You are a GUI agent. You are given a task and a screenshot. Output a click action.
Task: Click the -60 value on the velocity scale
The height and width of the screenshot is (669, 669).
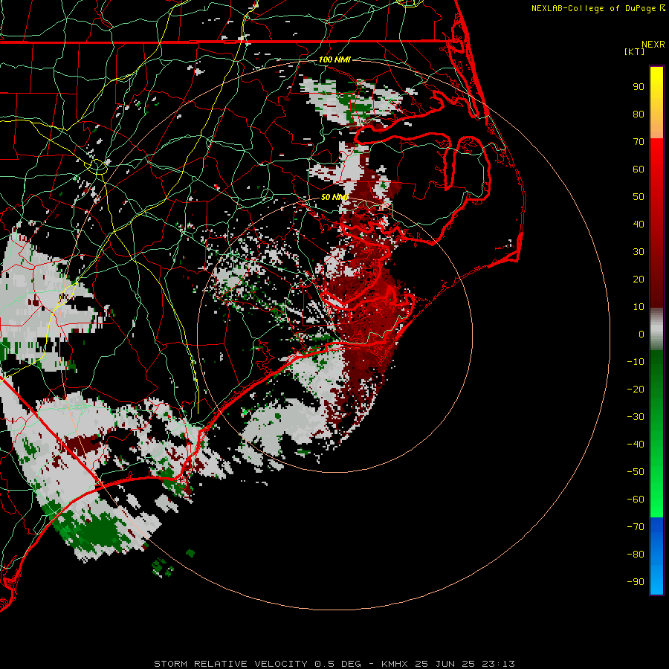[636, 500]
